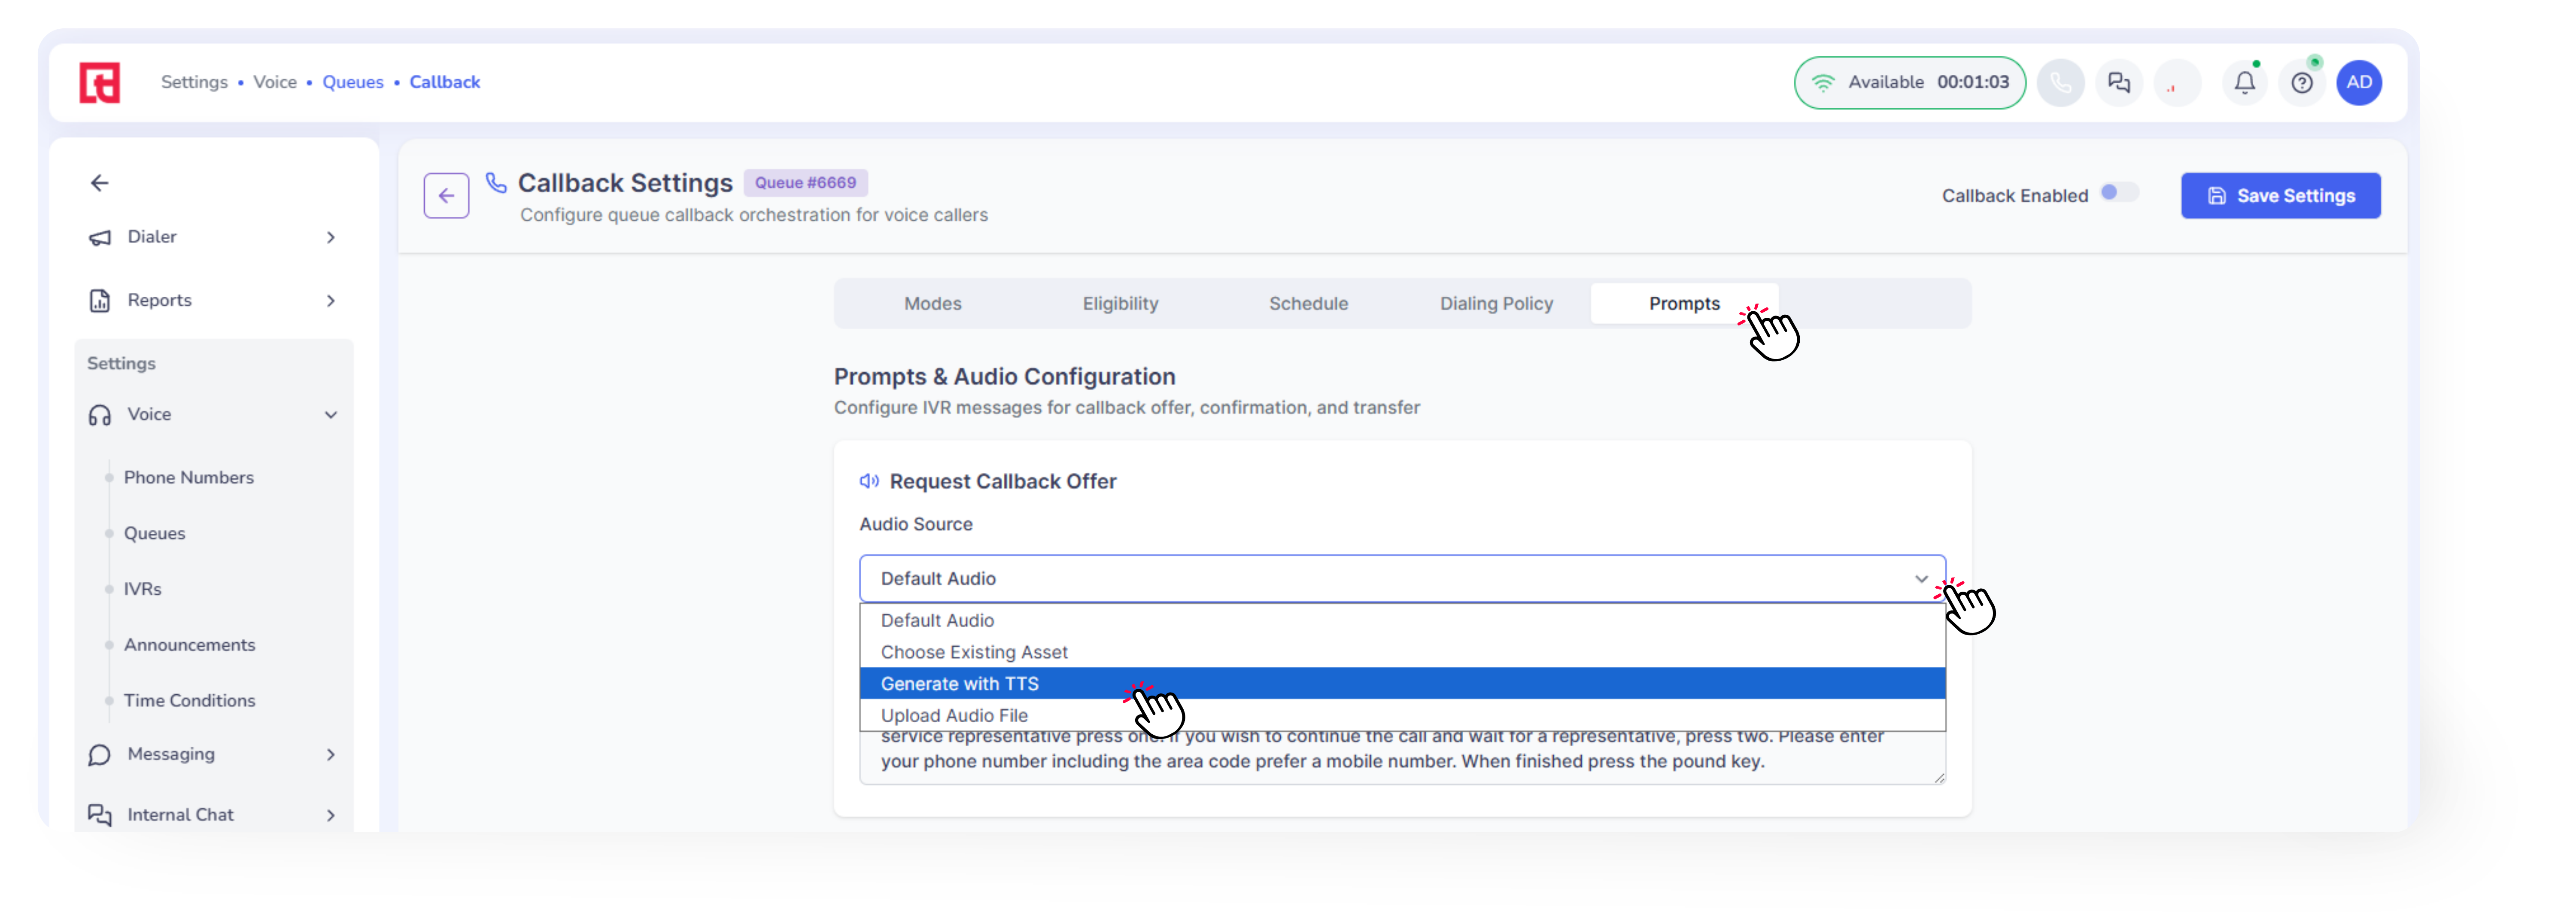Click the Save Settings button
This screenshot has width=2576, height=918.
point(2280,196)
